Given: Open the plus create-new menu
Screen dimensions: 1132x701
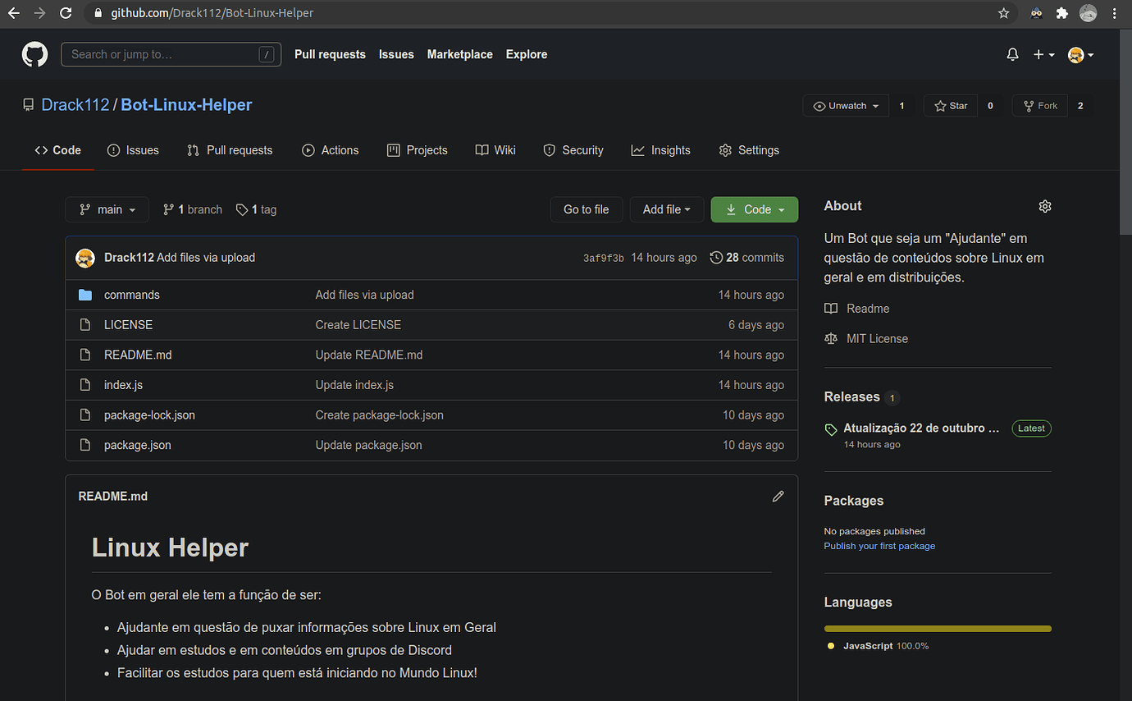Looking at the screenshot, I should (1043, 54).
